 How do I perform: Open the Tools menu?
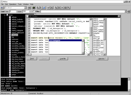(20, 4)
